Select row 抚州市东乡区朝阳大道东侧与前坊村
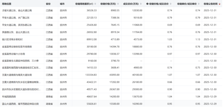223x108 pixels. pyautogui.click(x=111, y=89)
